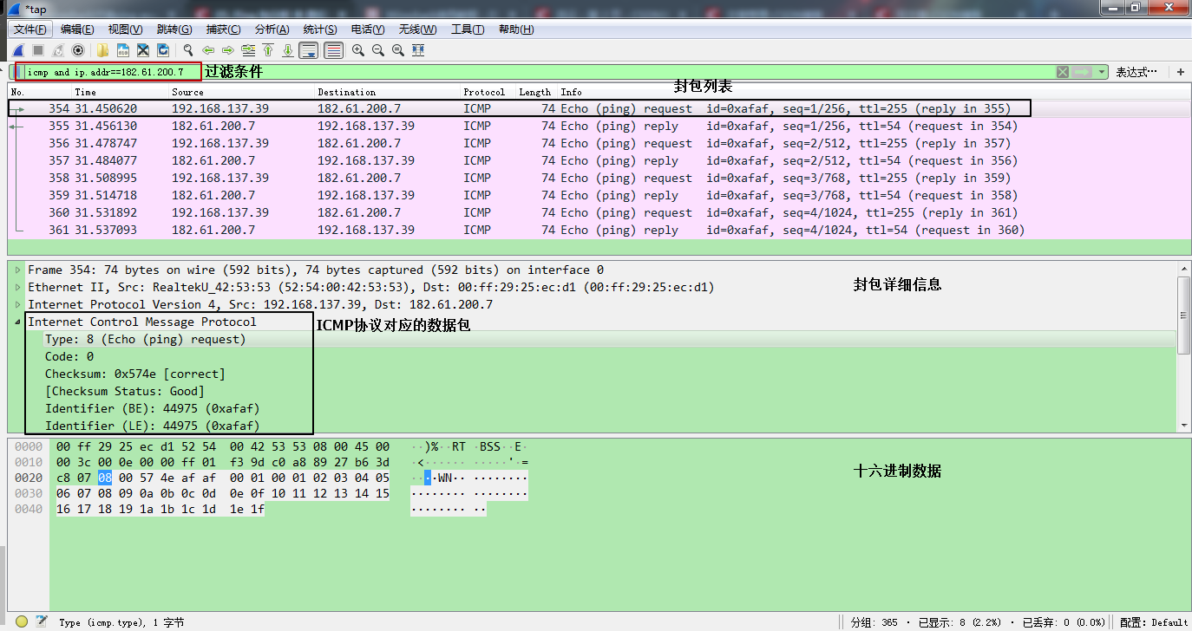Clear the display filter with the X button
Image resolution: width=1192 pixels, height=631 pixels.
click(x=1063, y=71)
